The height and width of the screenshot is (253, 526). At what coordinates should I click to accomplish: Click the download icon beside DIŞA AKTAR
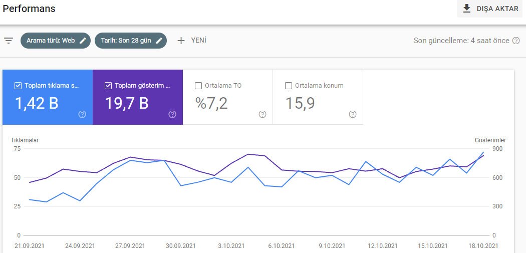pos(466,9)
